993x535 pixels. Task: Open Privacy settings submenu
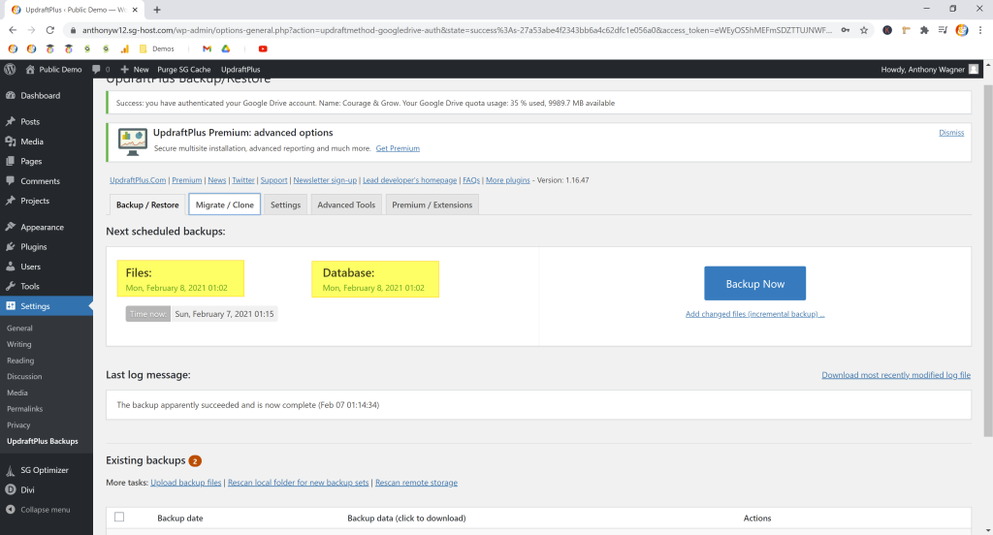[18, 425]
